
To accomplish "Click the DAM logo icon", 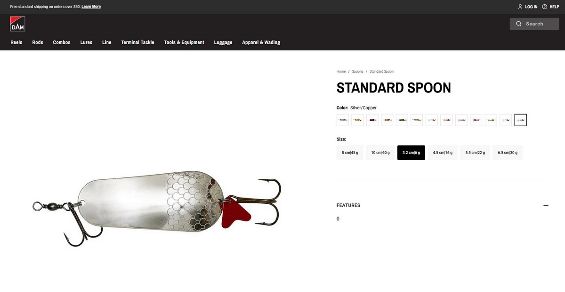I will (18, 24).
